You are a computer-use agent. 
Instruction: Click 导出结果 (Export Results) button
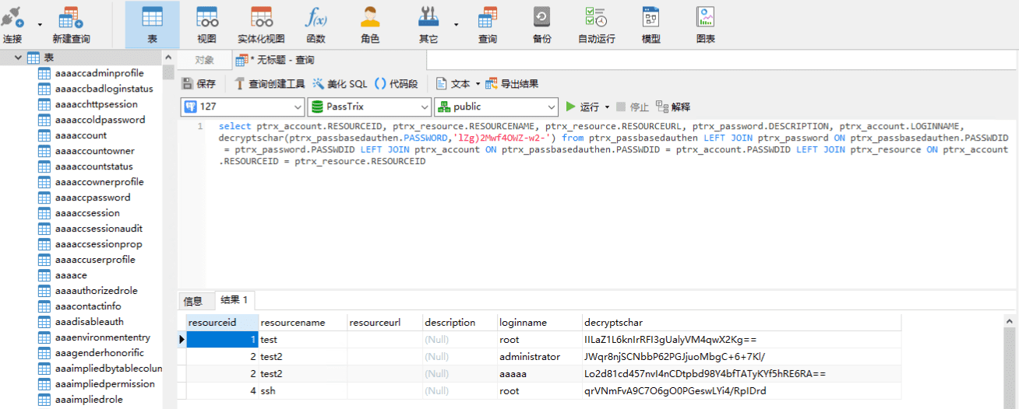(x=512, y=84)
